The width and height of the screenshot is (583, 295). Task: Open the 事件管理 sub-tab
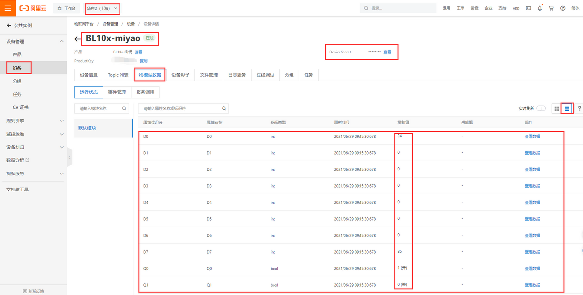[117, 92]
